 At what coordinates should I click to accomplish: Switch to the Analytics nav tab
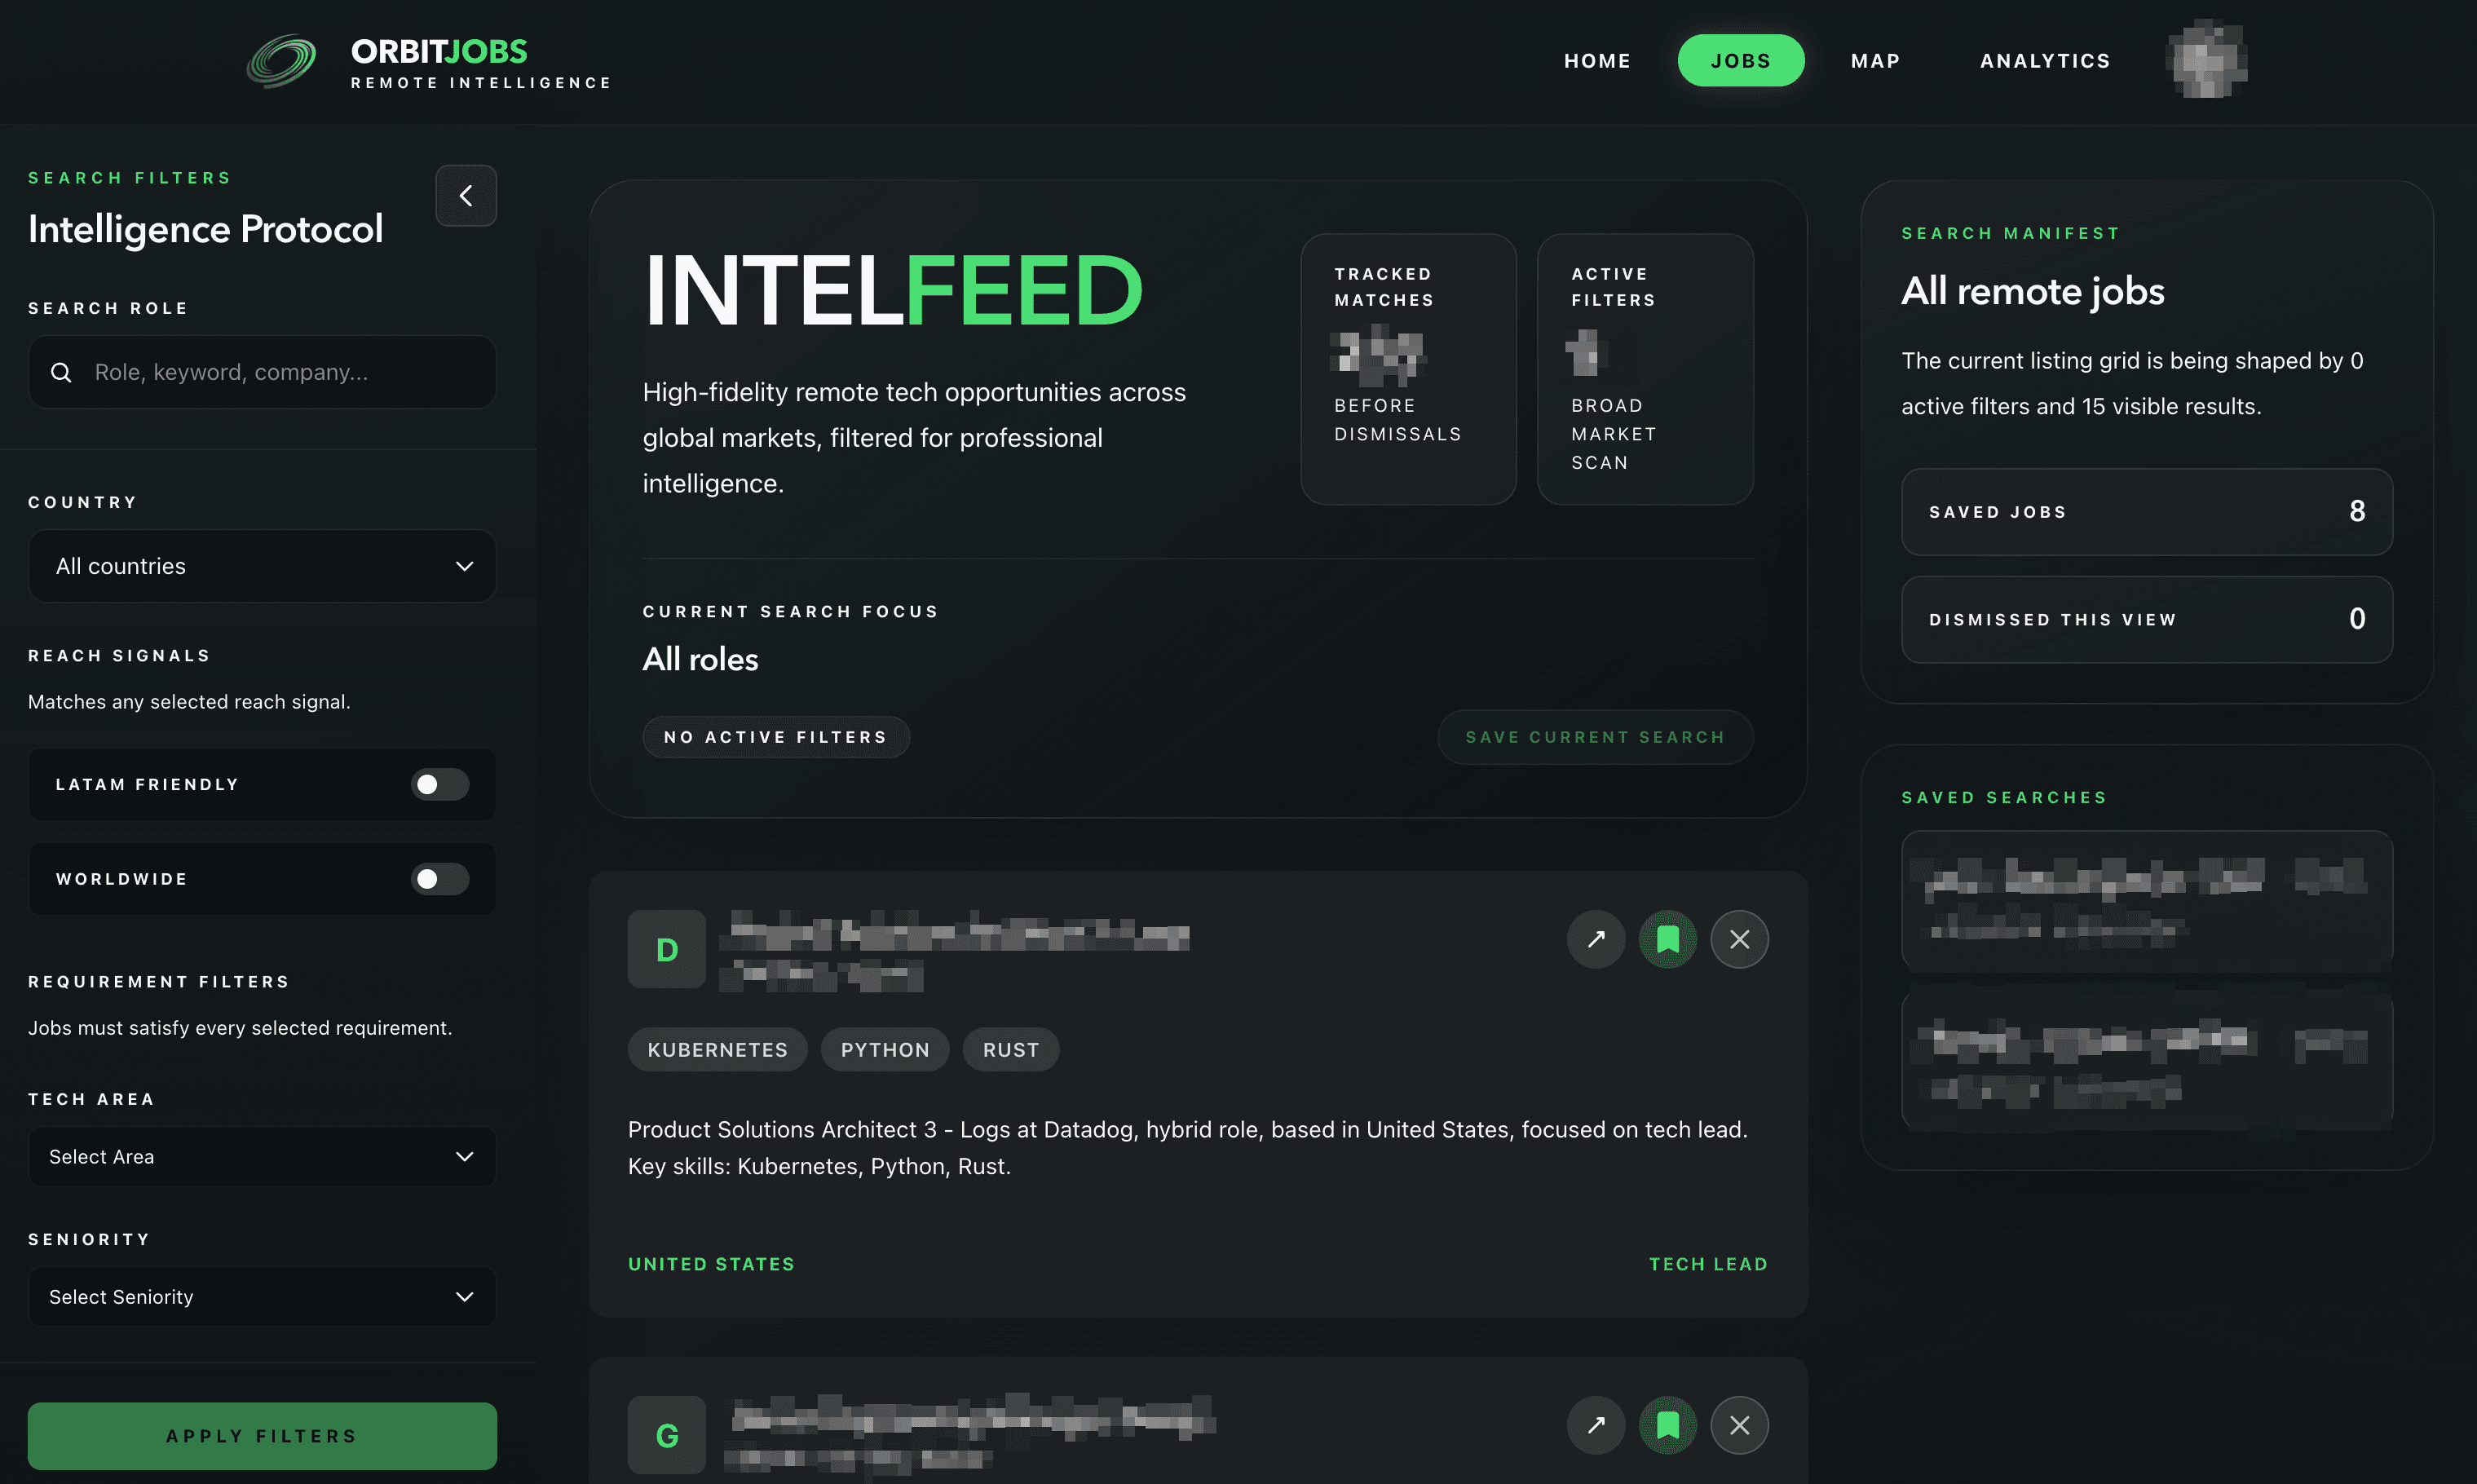(2045, 61)
